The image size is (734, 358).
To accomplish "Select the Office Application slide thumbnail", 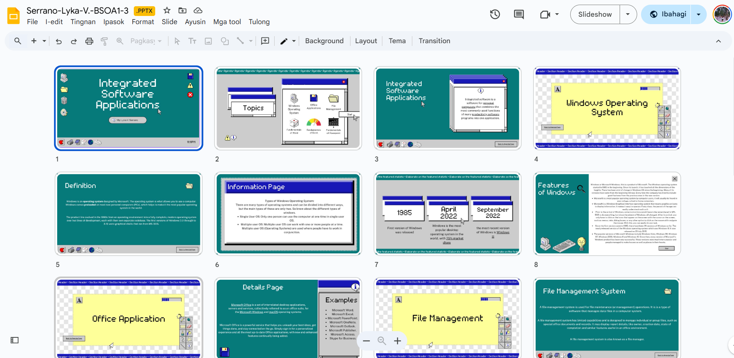I will 129,318.
